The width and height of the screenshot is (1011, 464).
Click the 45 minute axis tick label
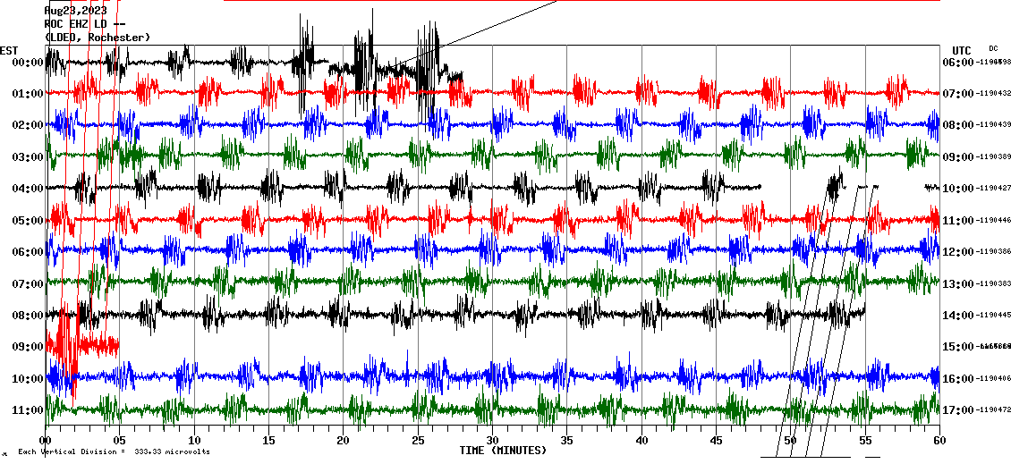coord(716,441)
